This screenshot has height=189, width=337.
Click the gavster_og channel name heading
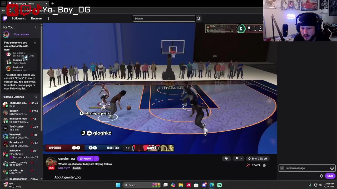66,159
